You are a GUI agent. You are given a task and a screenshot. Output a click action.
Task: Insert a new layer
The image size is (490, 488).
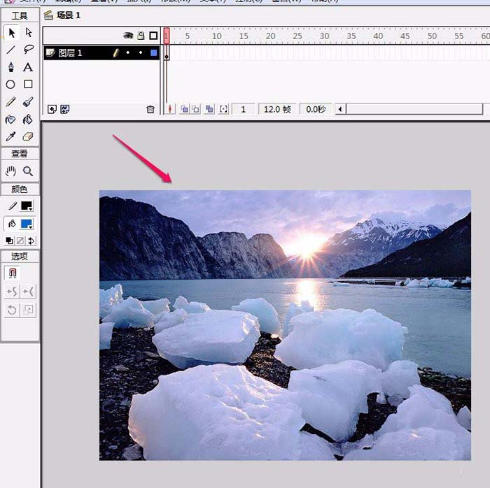click(52, 109)
